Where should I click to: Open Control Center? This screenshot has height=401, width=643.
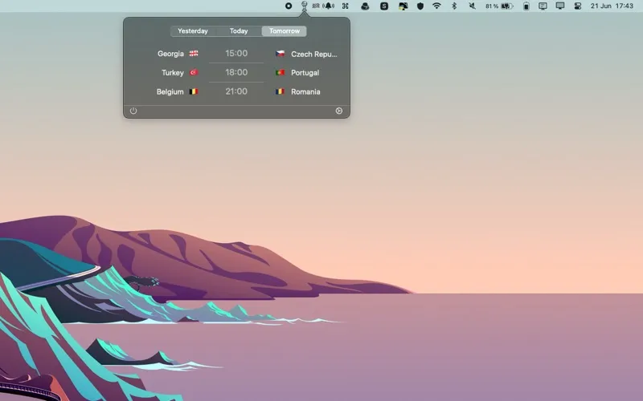coord(578,6)
